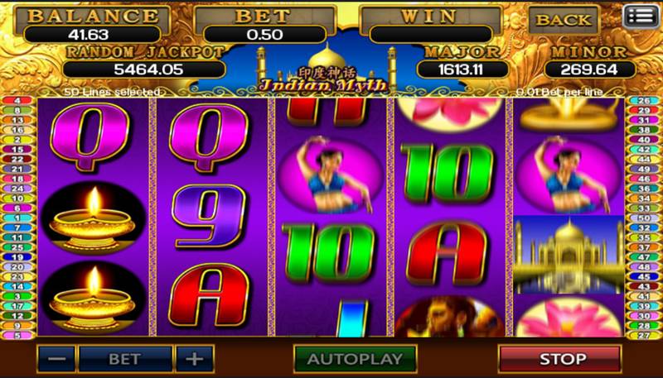
Task: Select payline 4 marker on left edge
Action: 17,101
